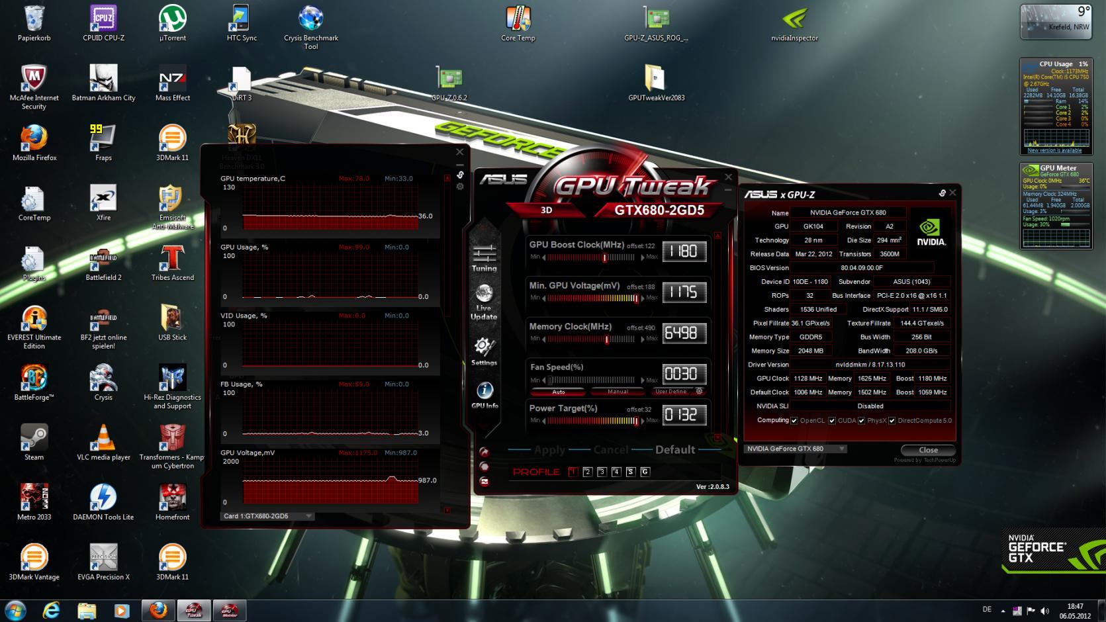
Task: Click Min arrow of Min. GPU Voltage
Action: pyautogui.click(x=544, y=298)
